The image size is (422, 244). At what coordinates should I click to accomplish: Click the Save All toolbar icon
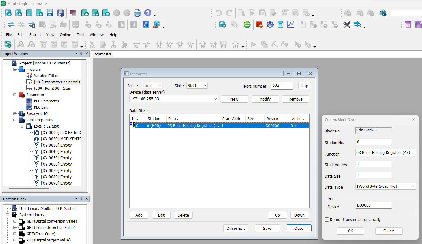click(x=60, y=13)
